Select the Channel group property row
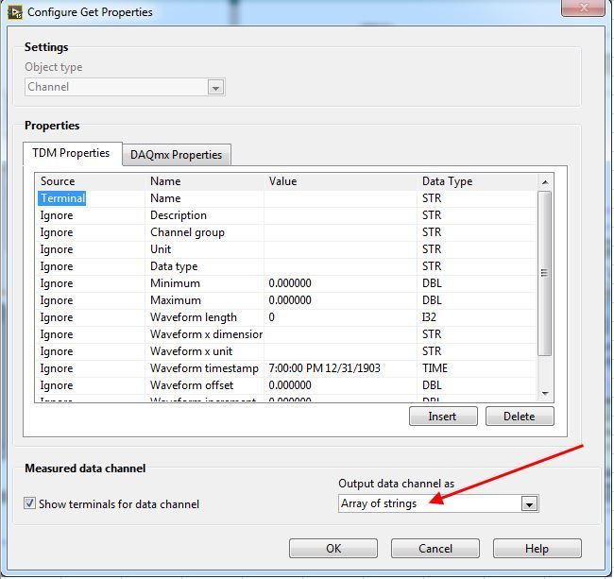Viewport: 614px width, 579px height. (x=286, y=232)
